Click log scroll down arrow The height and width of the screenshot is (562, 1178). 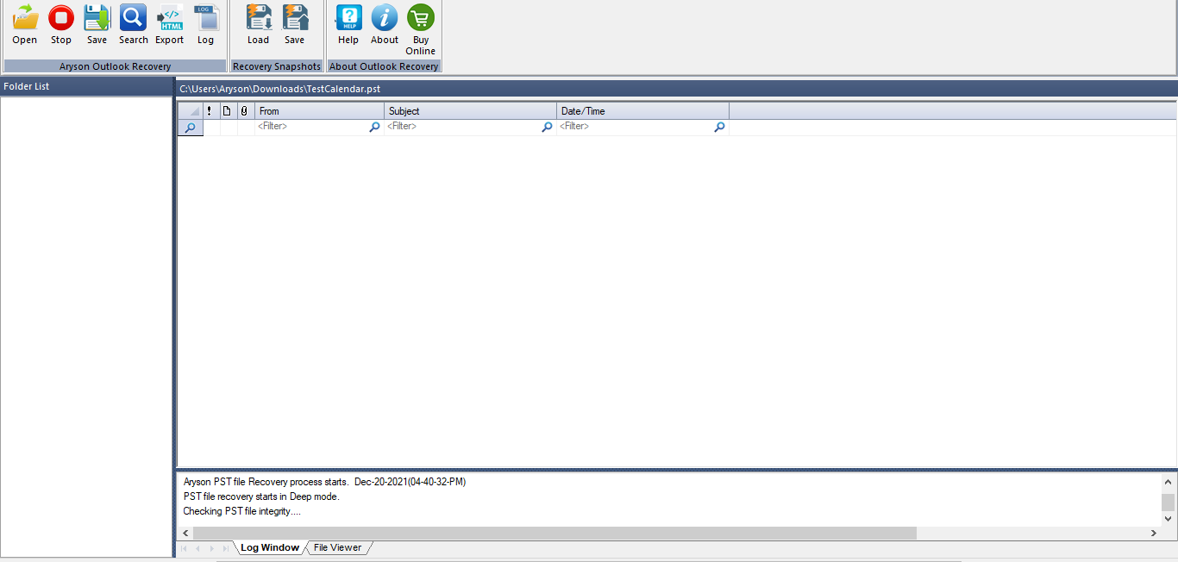tap(1169, 518)
